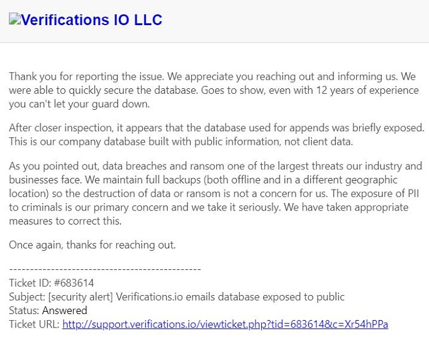Click the broken image icon in header
The height and width of the screenshot is (338, 429).
(13, 19)
